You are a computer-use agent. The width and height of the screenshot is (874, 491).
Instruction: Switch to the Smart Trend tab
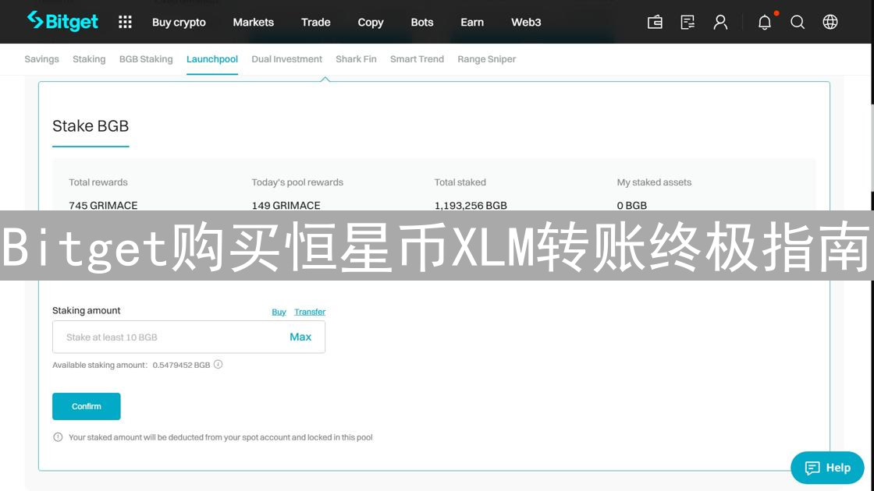pyautogui.click(x=417, y=59)
